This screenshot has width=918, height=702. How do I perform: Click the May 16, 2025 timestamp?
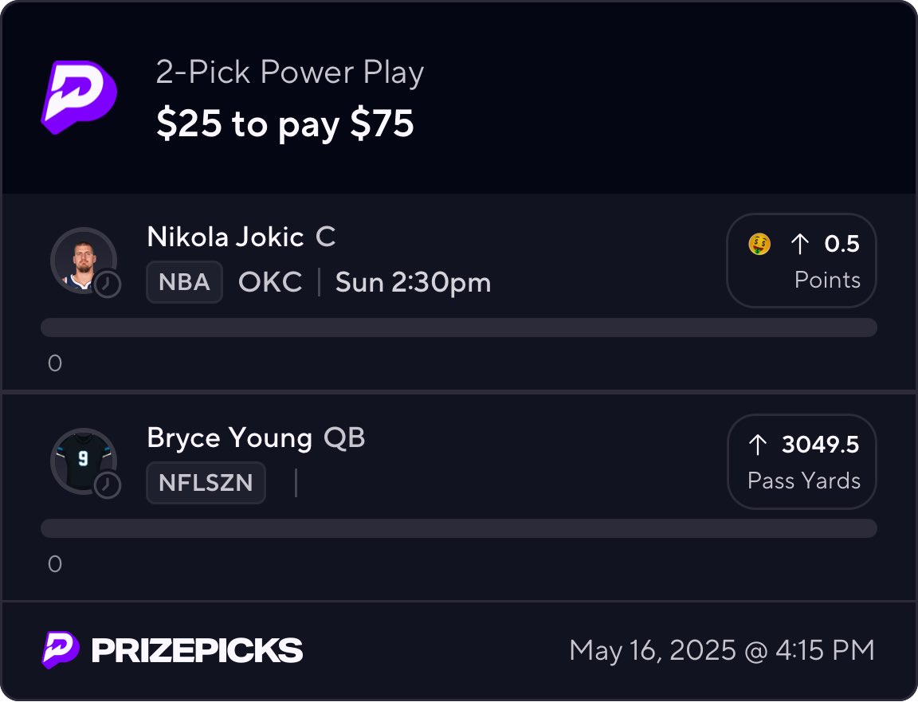click(722, 650)
